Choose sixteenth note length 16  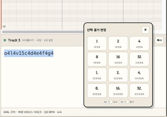click(x=118, y=59)
